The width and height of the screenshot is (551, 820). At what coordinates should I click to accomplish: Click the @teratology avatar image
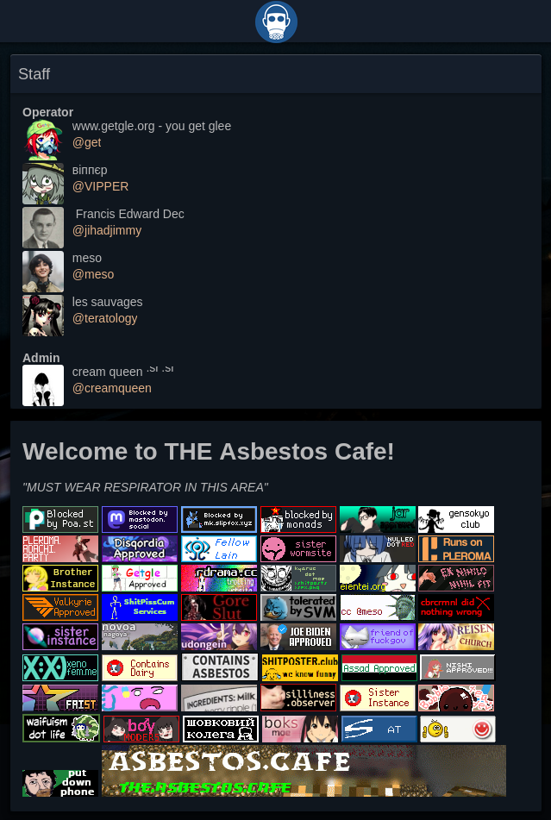pyautogui.click(x=43, y=316)
